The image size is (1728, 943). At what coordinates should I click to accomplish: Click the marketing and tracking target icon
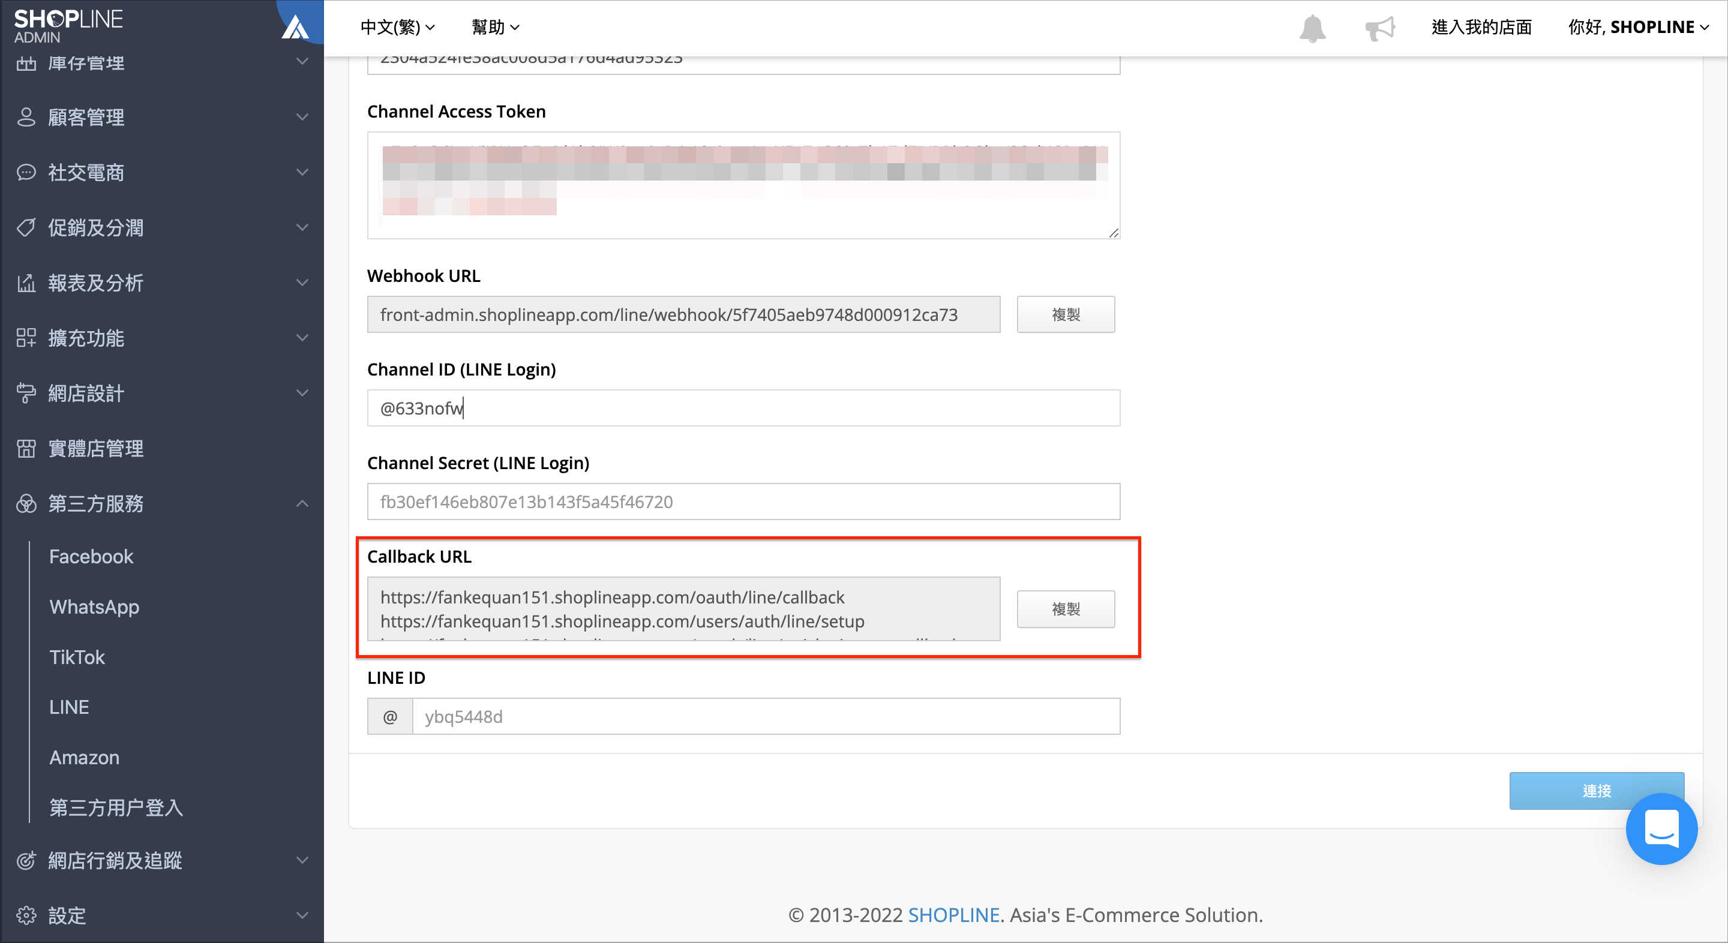[x=26, y=860]
